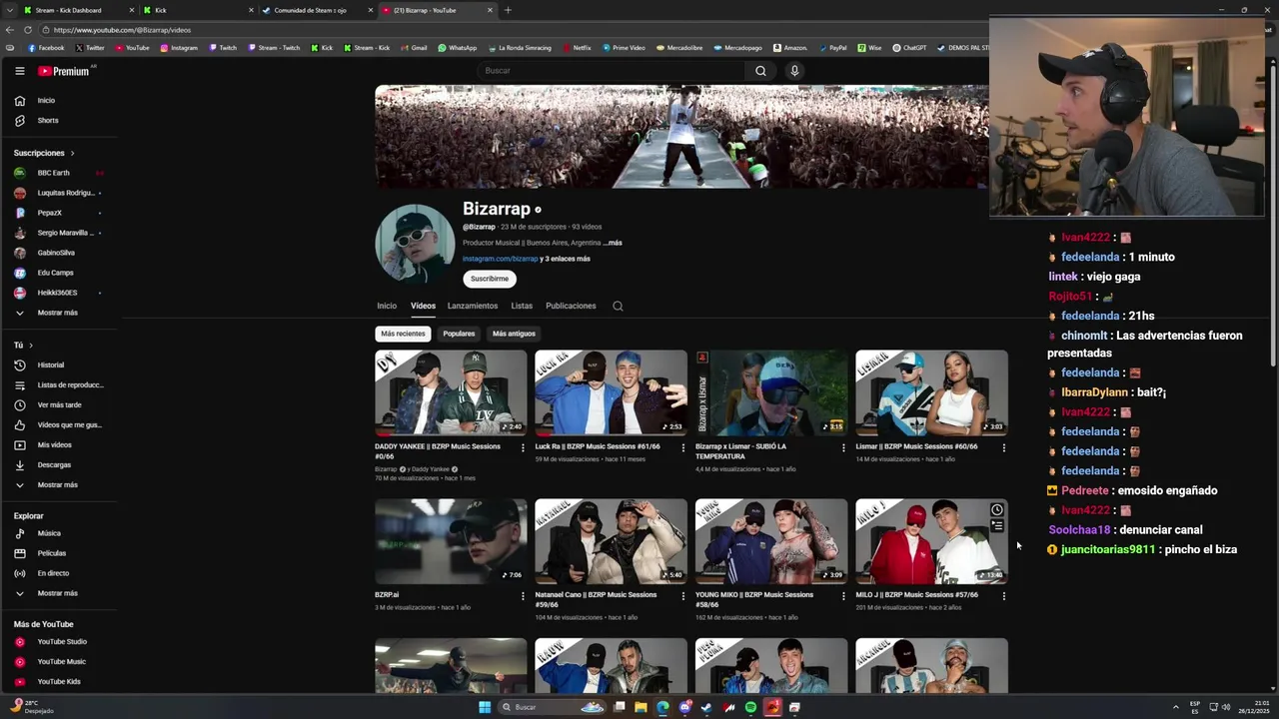Viewport: 1279px width, 719px height.
Task: Open Música under Explorar
Action: (49, 533)
